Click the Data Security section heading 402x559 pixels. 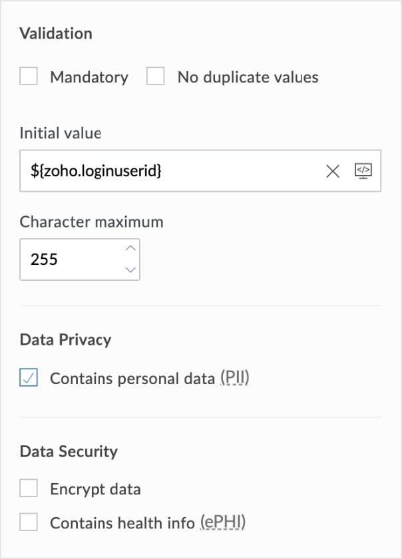(69, 451)
